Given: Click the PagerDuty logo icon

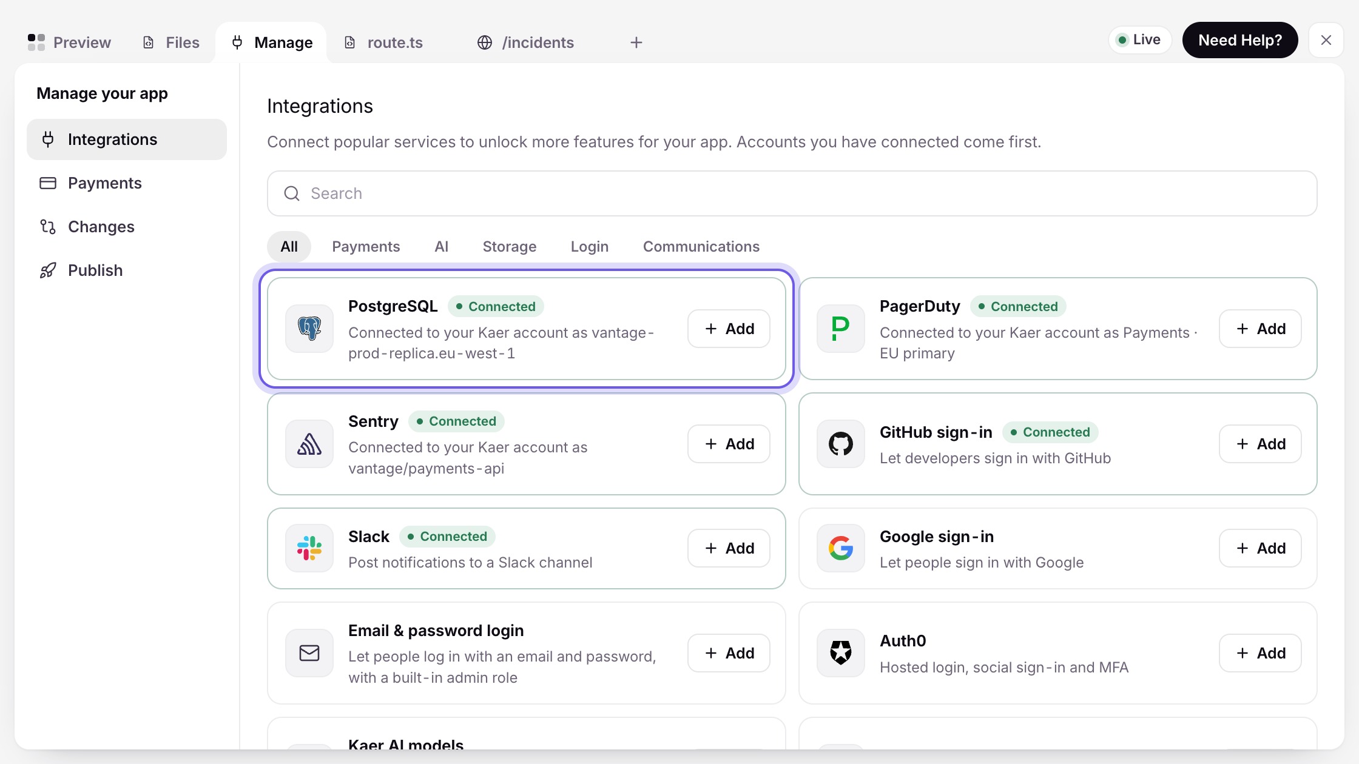Looking at the screenshot, I should pos(841,329).
